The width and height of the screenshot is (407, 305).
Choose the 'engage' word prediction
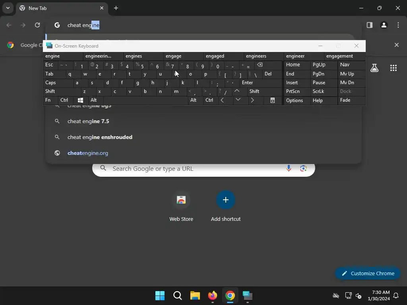pos(184,56)
